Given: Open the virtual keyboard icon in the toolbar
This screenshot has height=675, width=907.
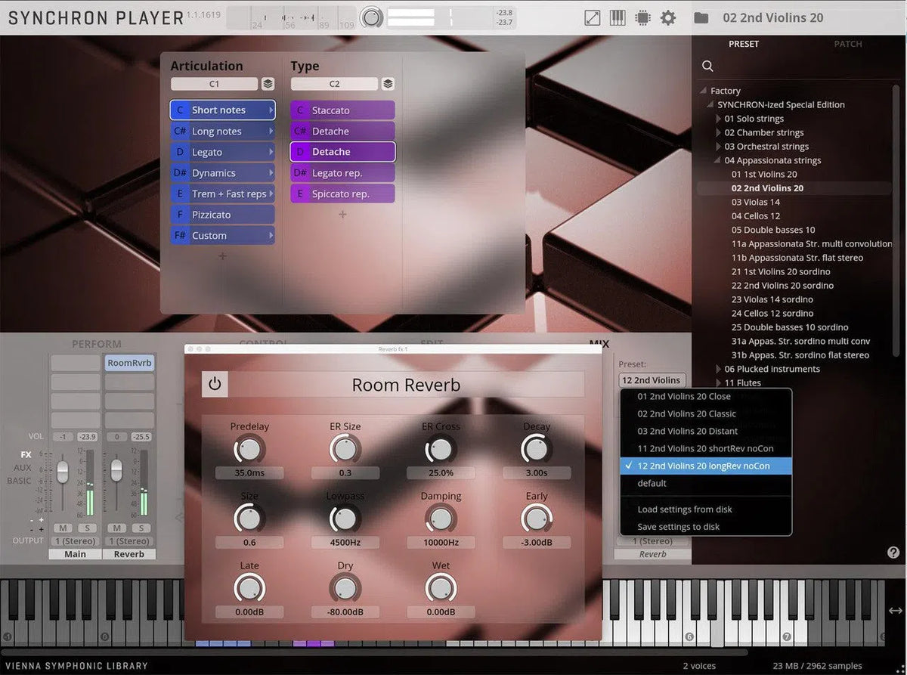Looking at the screenshot, I should pyautogui.click(x=618, y=17).
